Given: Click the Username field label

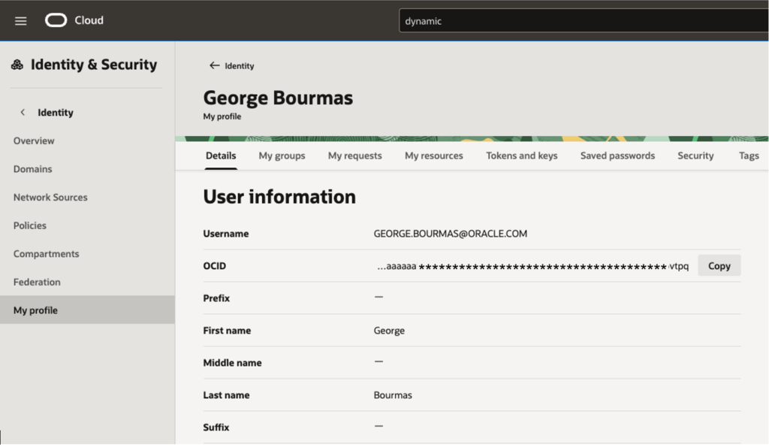Looking at the screenshot, I should [x=226, y=234].
